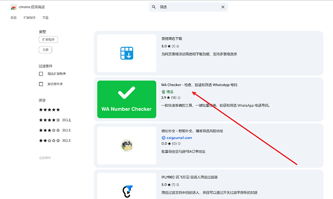This screenshot has width=333, height=199.
Task: Open the WA Number Checker green thumbnail
Action: 127,99
